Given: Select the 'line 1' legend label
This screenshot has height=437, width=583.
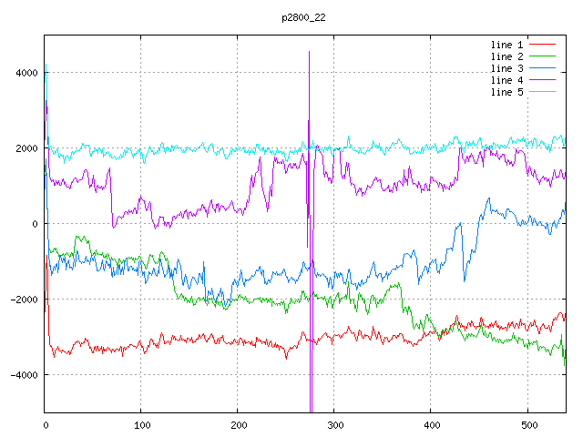Looking at the screenshot, I should click(x=506, y=45).
